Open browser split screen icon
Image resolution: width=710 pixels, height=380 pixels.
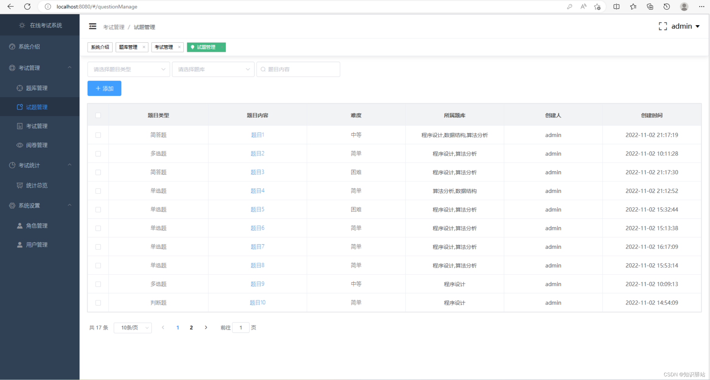616,6
